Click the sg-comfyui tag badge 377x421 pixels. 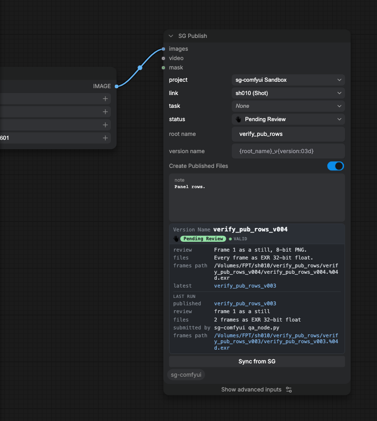(186, 375)
